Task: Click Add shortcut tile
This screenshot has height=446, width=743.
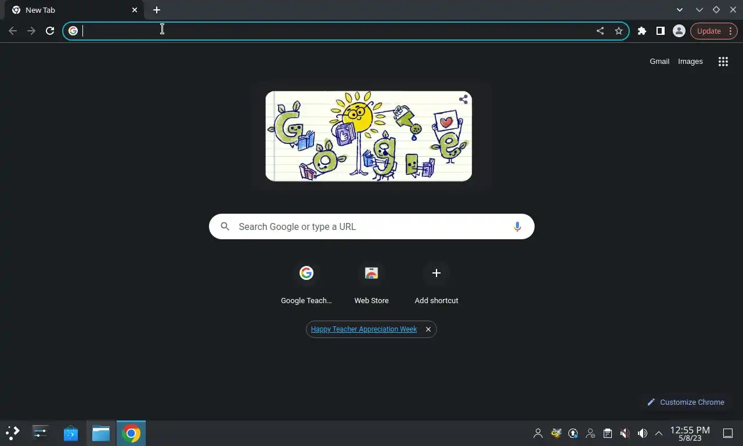Action: pyautogui.click(x=437, y=283)
